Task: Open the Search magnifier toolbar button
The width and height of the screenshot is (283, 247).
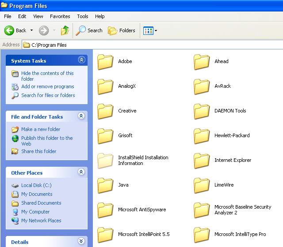Action: [89, 30]
